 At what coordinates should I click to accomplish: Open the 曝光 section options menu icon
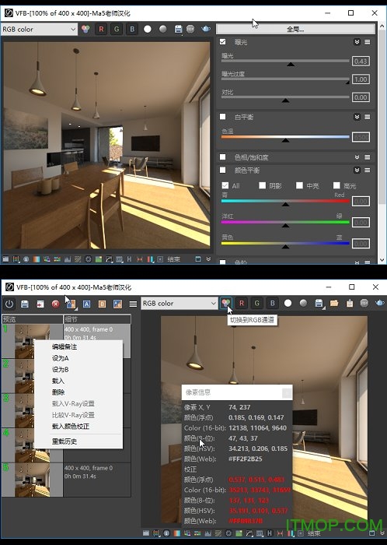[x=368, y=42]
